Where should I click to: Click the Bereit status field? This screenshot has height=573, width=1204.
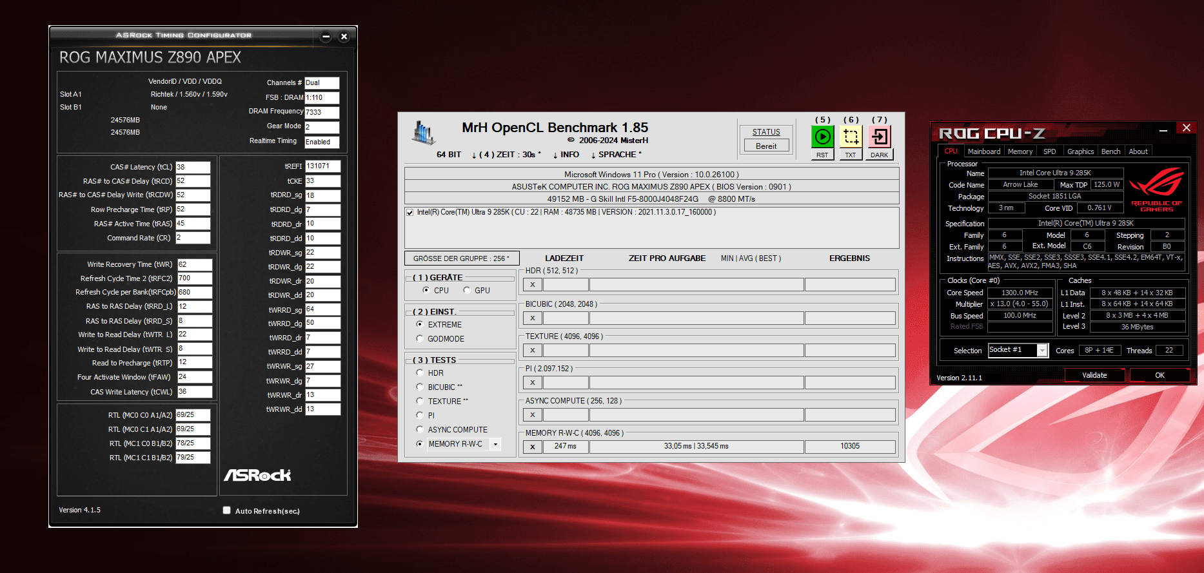(x=766, y=146)
